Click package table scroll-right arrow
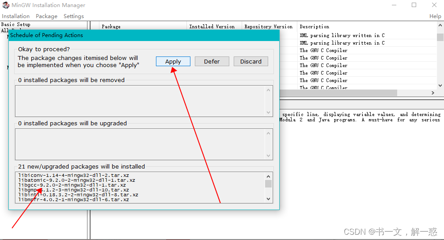444x240 pixels. pos(433,93)
